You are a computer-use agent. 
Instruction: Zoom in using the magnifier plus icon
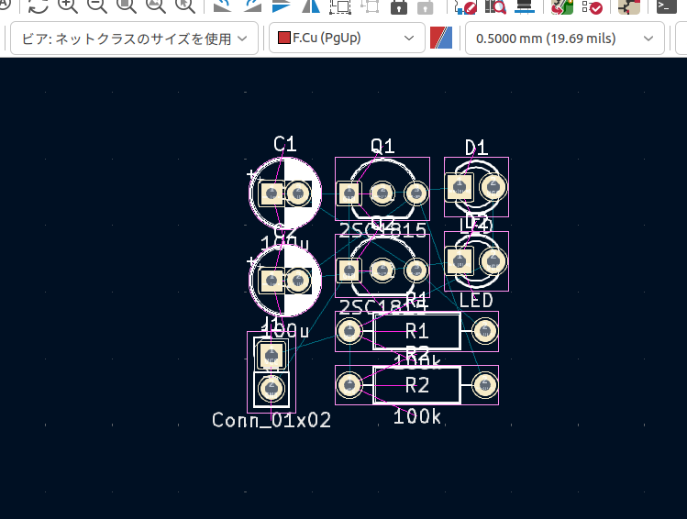coord(67,6)
